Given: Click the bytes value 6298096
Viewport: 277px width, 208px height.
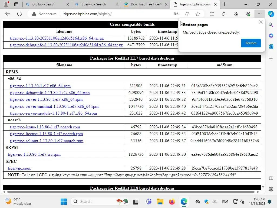Looking at the screenshot, I should click(136, 93).
